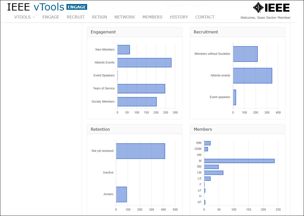The height and width of the screenshot is (216, 304).
Task: Click the Welcome, Sean Senior Member text
Action: 266,18
